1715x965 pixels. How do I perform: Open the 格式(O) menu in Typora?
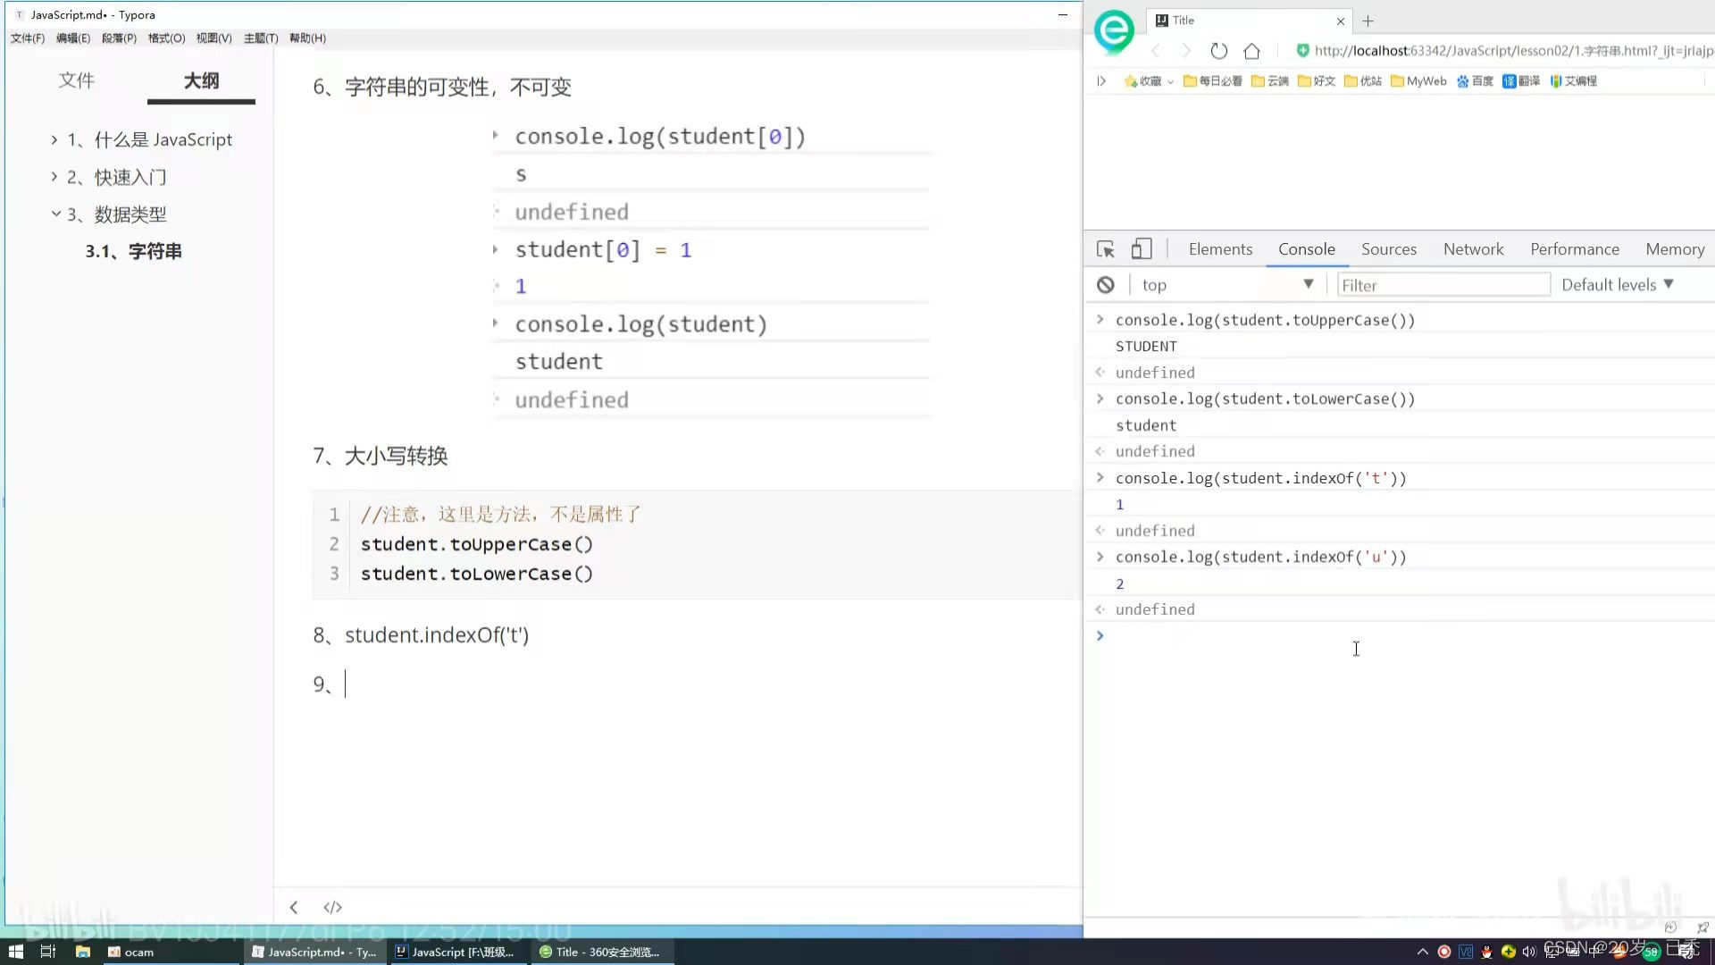pyautogui.click(x=166, y=38)
